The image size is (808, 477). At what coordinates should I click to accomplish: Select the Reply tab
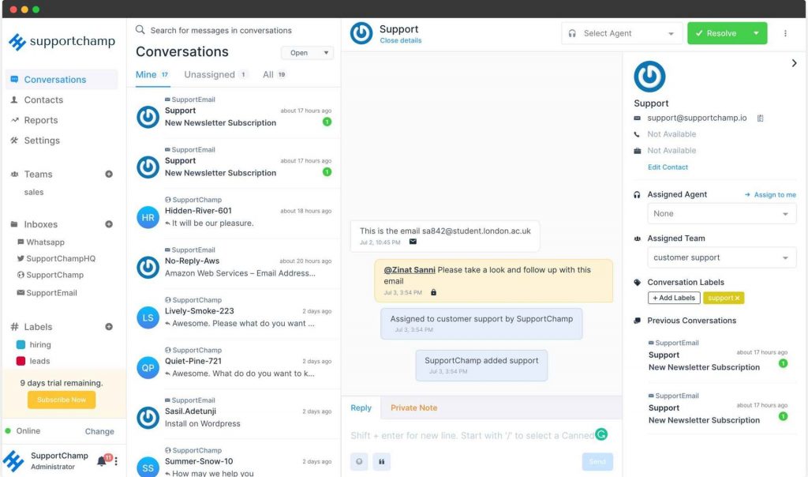coord(361,408)
